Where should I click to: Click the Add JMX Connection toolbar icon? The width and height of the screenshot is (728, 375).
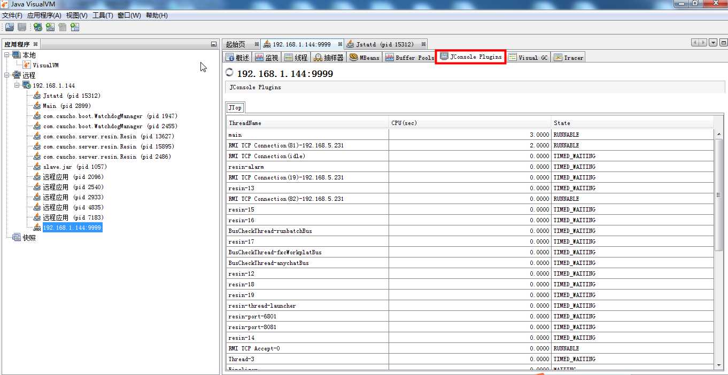pyautogui.click(x=50, y=27)
